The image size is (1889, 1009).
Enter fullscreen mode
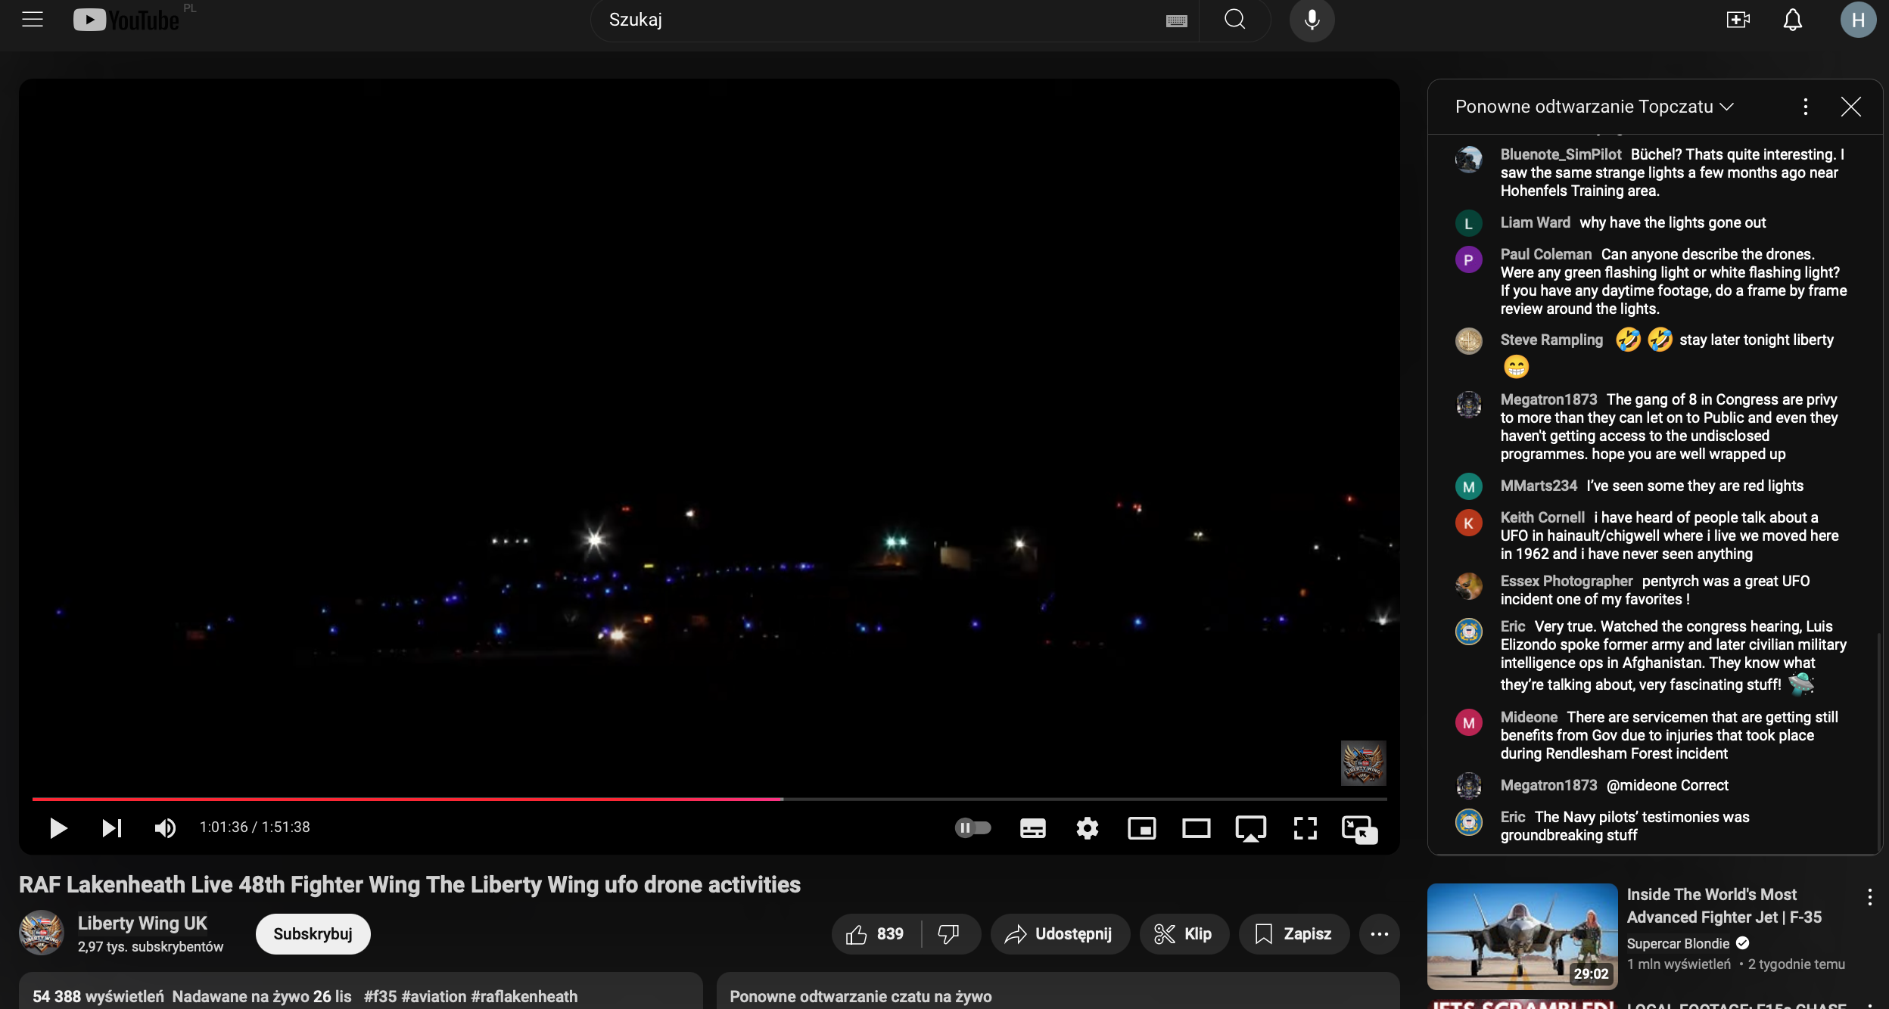pos(1305,828)
